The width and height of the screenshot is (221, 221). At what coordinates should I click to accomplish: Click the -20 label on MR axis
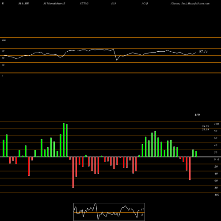(x=216, y=167)
